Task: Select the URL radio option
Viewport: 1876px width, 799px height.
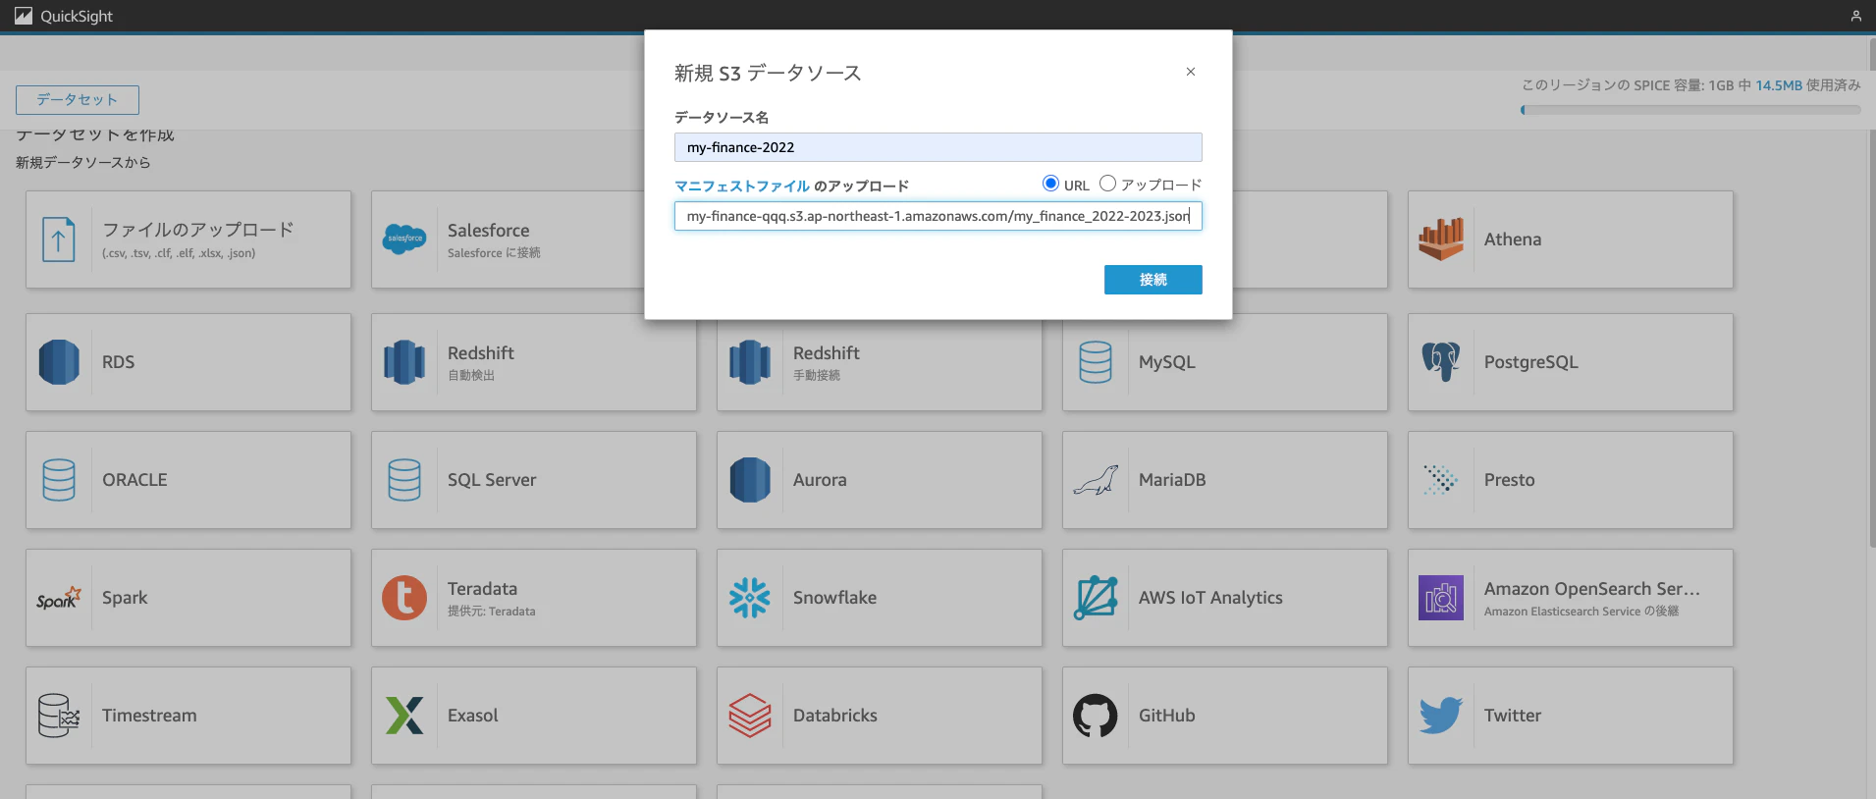Action: pos(1050,184)
